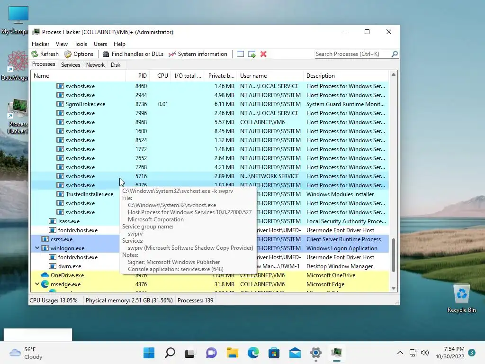Launch Microsoft Edge from taskbar
This screenshot has width=485, height=364.
click(x=253, y=353)
